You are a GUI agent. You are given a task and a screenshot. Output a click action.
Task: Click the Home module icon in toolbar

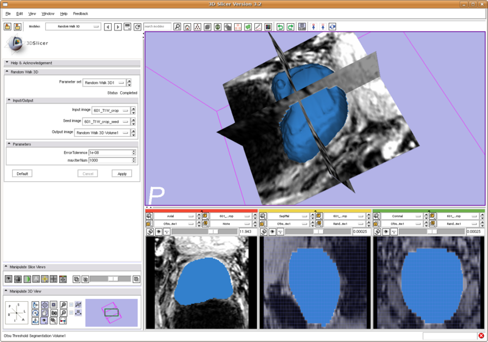point(187,27)
